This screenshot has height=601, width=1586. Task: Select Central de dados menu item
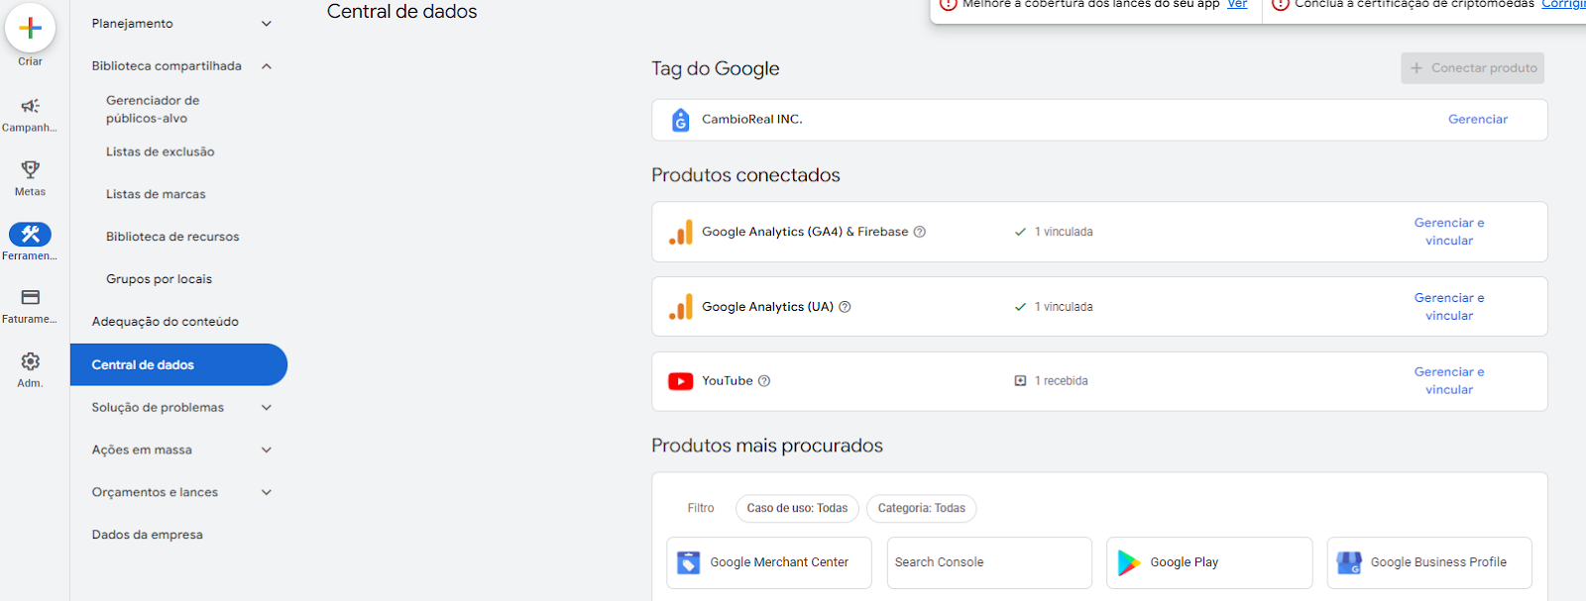tap(178, 364)
